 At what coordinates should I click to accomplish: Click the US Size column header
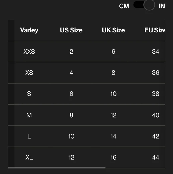tap(71, 30)
